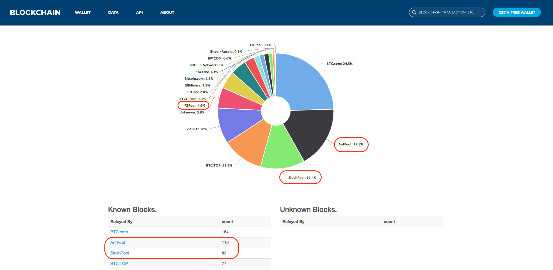Click the search magnifier icon
This screenshot has width=553, height=270.
pos(414,12)
